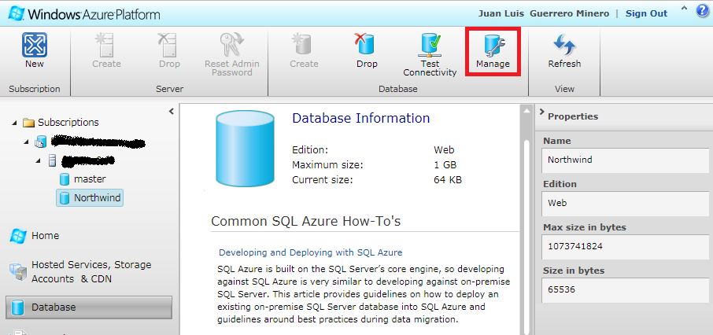Click the Max size in bytes field
Screen dimensions: 713x335
click(x=623, y=245)
